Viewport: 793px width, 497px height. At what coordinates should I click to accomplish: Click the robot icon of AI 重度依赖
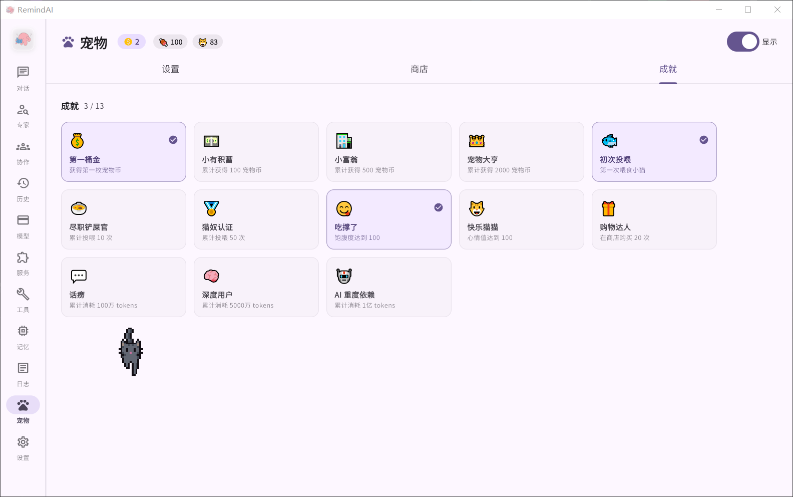[x=344, y=276]
